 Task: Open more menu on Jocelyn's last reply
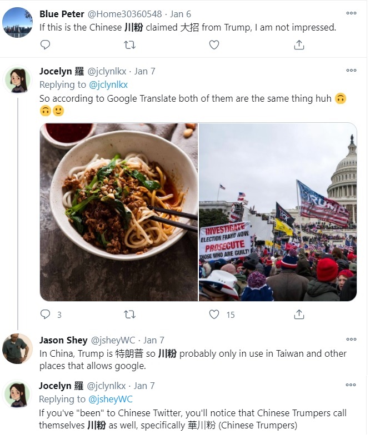[351, 385]
